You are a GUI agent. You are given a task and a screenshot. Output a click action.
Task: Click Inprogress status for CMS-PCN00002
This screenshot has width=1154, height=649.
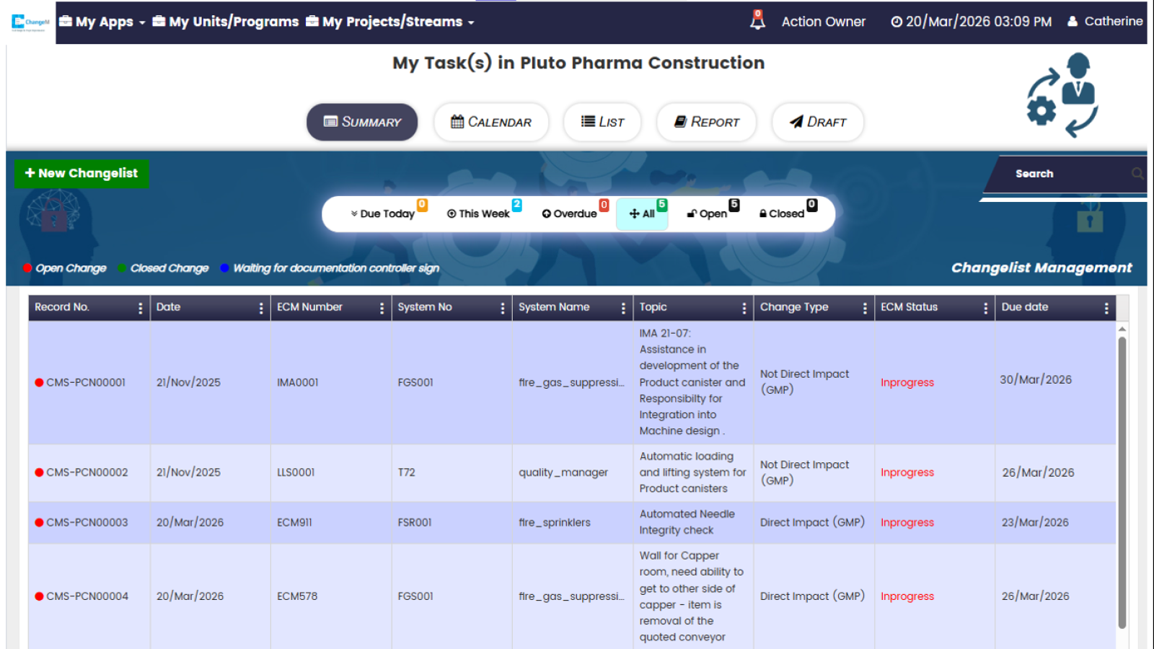tap(907, 473)
